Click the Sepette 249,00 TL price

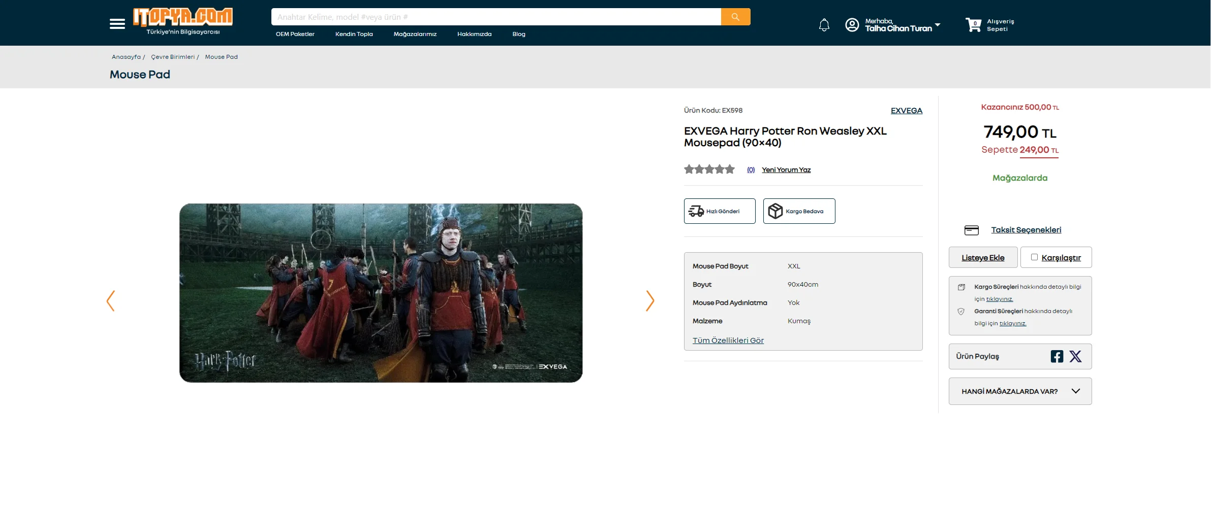click(x=1020, y=150)
